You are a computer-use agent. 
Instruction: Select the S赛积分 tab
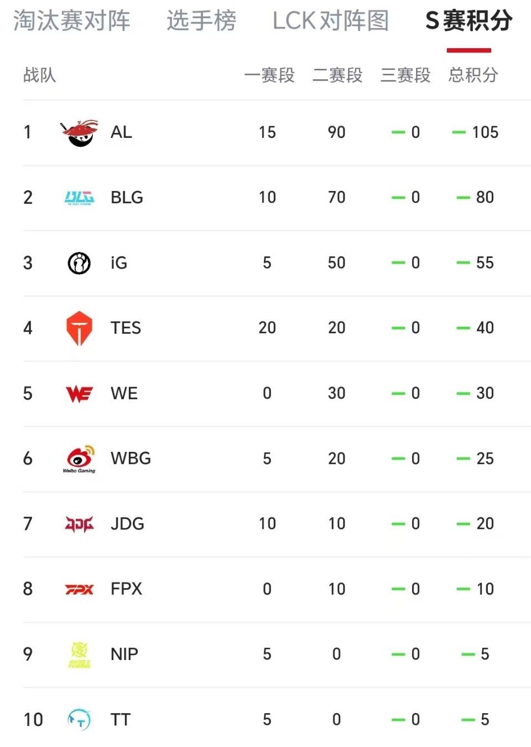tap(469, 21)
